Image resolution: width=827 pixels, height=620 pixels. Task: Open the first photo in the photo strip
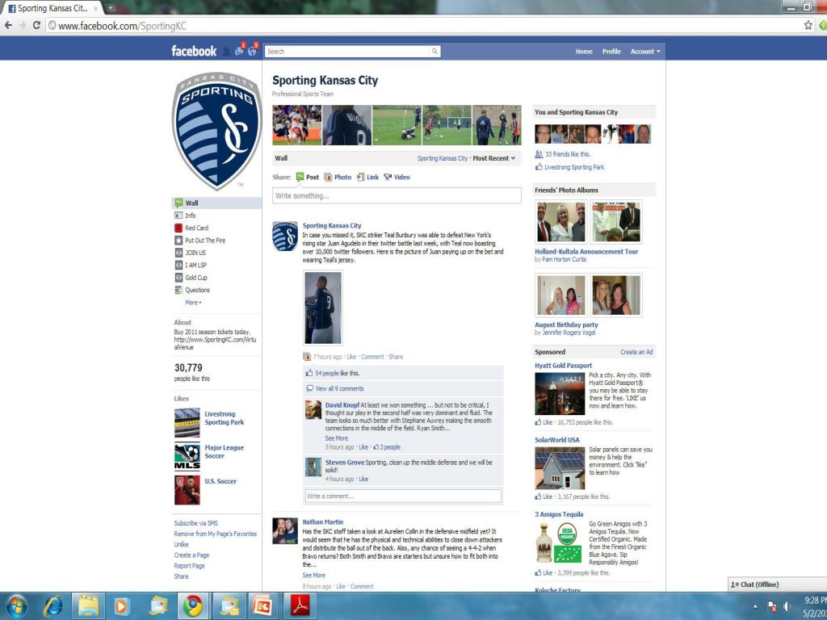297,125
